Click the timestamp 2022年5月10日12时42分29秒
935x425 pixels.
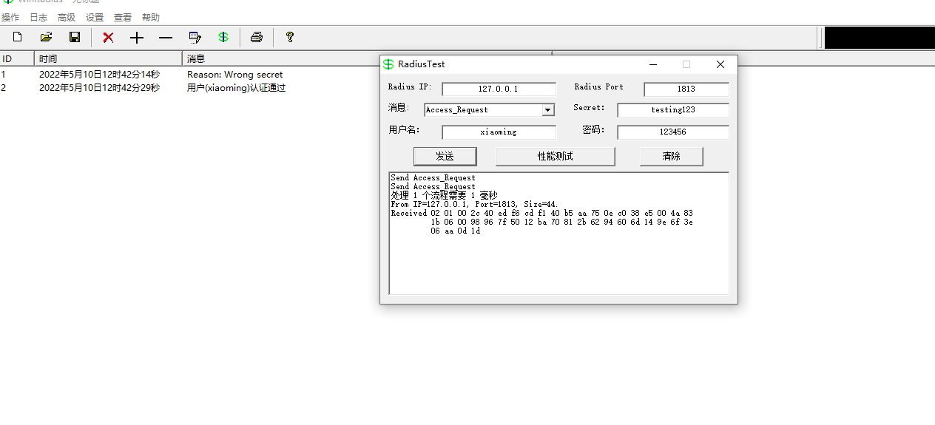click(x=99, y=88)
